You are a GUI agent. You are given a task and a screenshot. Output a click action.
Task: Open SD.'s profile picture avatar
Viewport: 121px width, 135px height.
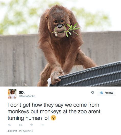(x=12, y=94)
